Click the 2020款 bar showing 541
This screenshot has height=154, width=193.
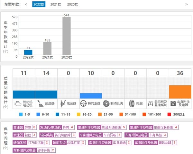67,36
